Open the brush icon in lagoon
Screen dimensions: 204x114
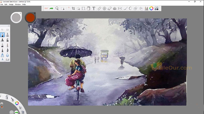[13, 99]
